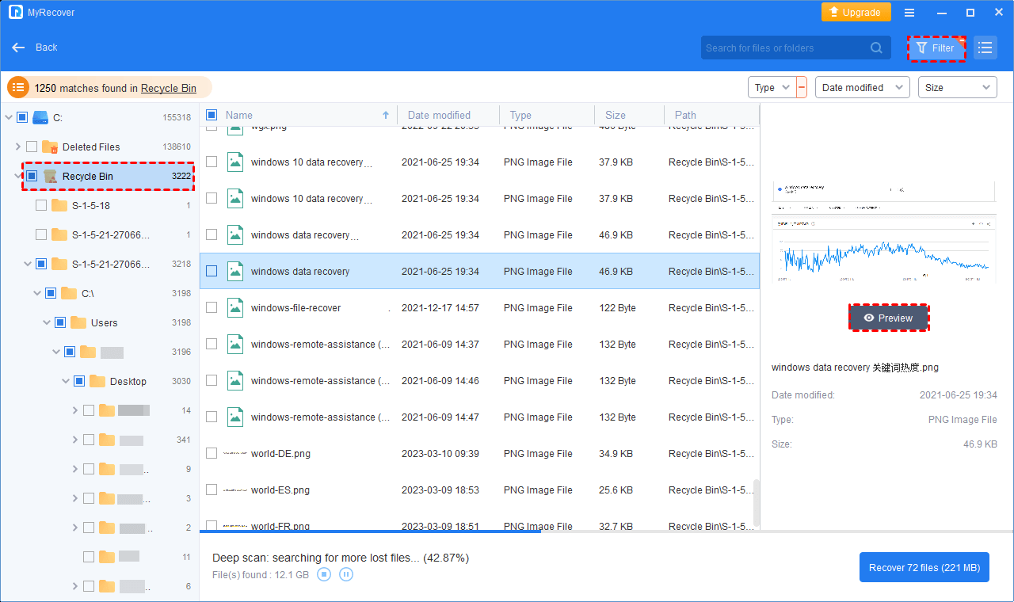1014x602 pixels.
Task: Collapse the Desktop folder tree node
Action: point(66,381)
